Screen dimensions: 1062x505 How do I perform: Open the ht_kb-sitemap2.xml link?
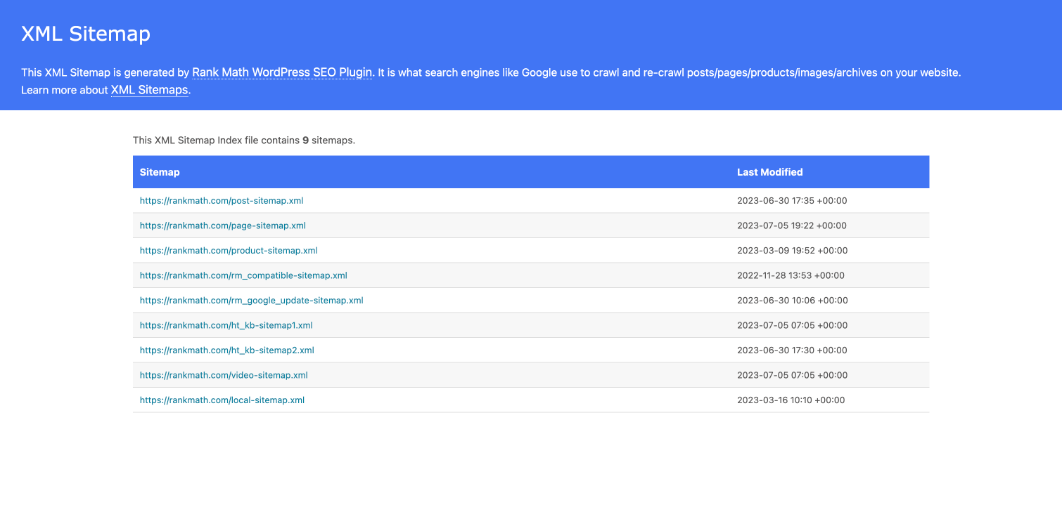pyautogui.click(x=226, y=350)
